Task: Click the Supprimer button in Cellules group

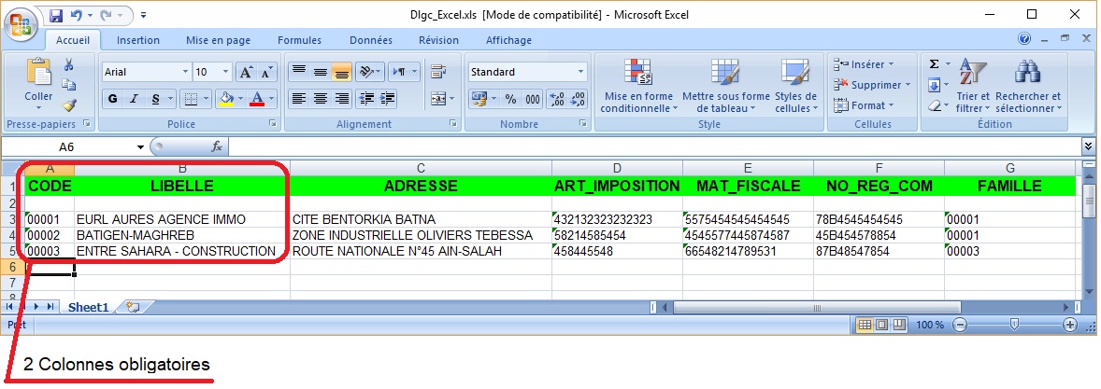Action: [867, 85]
